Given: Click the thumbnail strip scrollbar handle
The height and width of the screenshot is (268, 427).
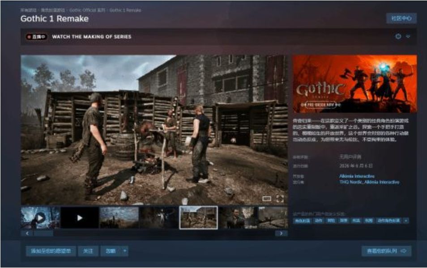Looking at the screenshot, I should [x=43, y=234].
